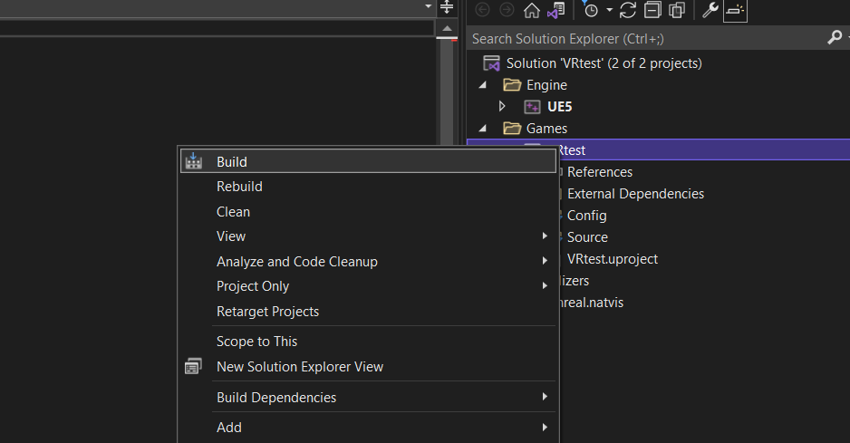Open the Build Dependencies submenu
Image resolution: width=850 pixels, height=443 pixels.
point(276,398)
